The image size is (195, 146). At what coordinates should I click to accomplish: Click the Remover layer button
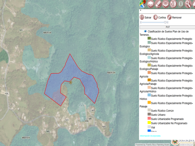(169, 18)
